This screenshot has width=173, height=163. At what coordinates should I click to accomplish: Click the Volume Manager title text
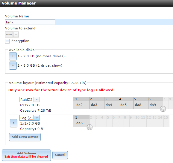(x=19, y=3)
